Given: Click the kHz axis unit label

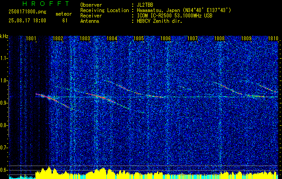Looking at the screenshot, I should (x=4, y=36).
